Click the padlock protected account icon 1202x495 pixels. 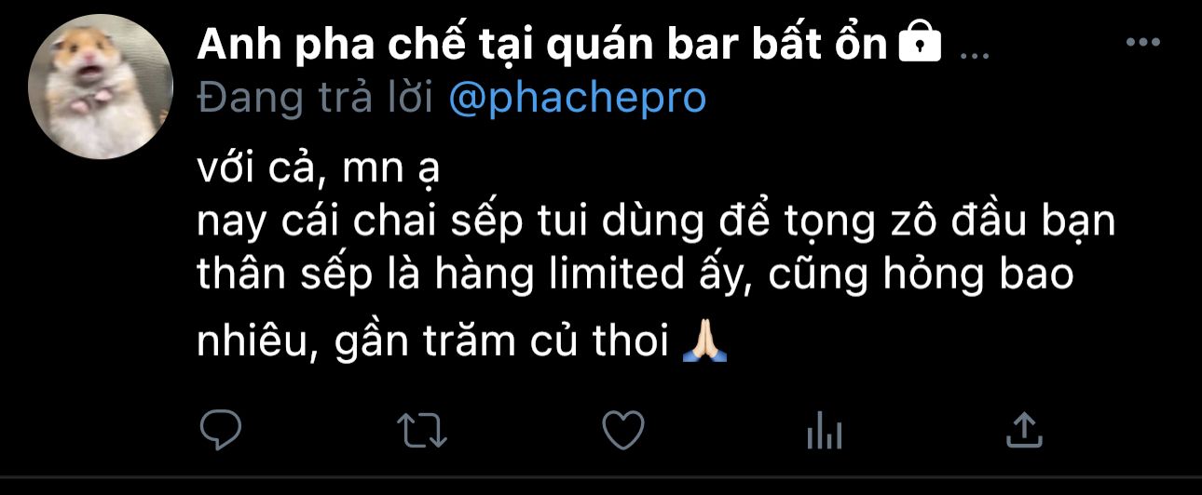pos(920,44)
